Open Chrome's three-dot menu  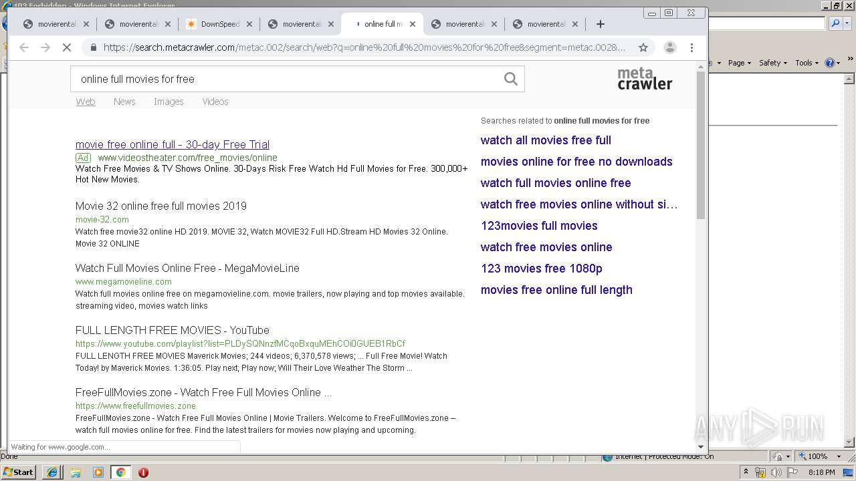pos(691,47)
